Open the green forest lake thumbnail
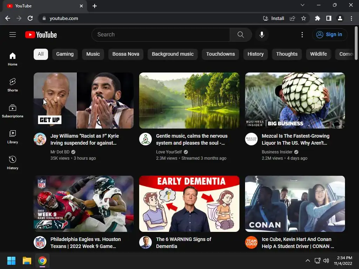The height and width of the screenshot is (269, 359). coord(189,101)
